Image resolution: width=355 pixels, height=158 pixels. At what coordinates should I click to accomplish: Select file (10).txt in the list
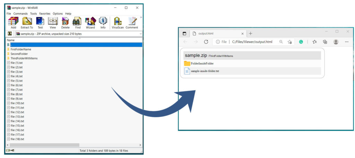[17, 103]
